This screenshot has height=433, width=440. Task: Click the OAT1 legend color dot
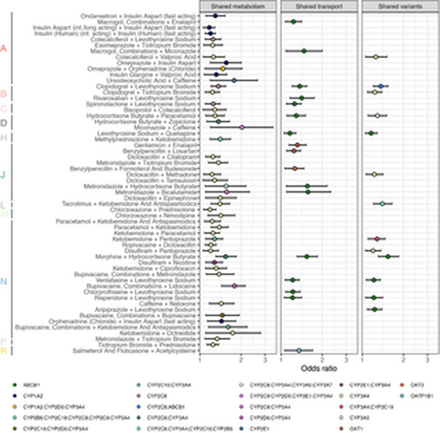342,428
